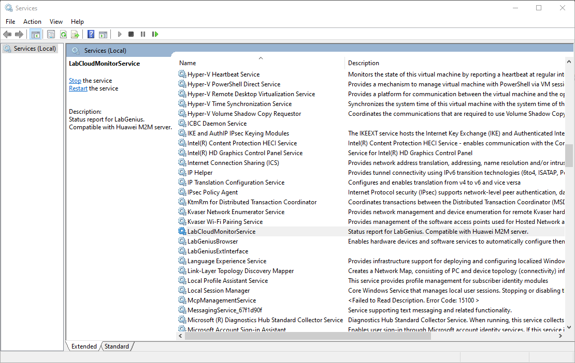Click the Forward arrow toolbar icon
The width and height of the screenshot is (575, 363).
pyautogui.click(x=19, y=35)
